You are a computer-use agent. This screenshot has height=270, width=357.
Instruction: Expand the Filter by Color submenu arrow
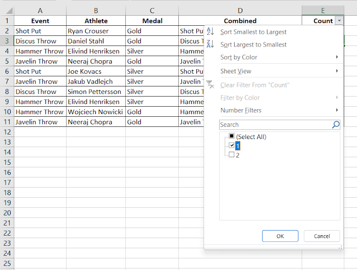tap(337, 98)
